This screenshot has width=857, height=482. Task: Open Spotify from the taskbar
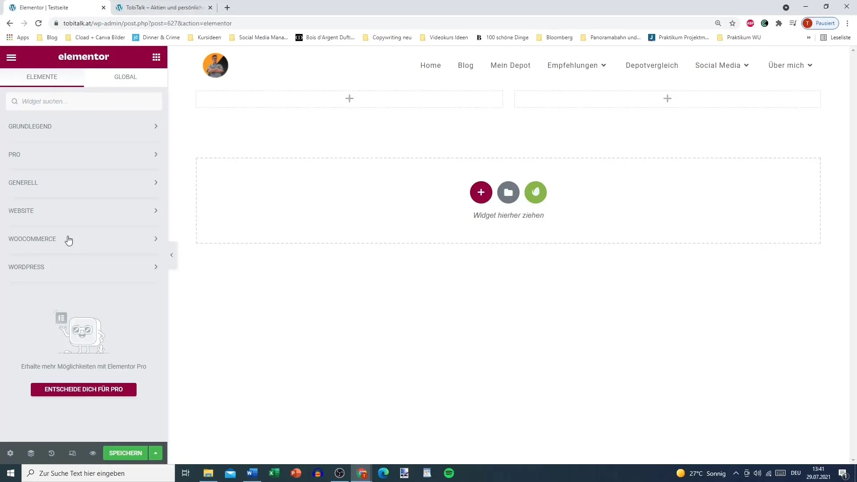[x=449, y=473]
